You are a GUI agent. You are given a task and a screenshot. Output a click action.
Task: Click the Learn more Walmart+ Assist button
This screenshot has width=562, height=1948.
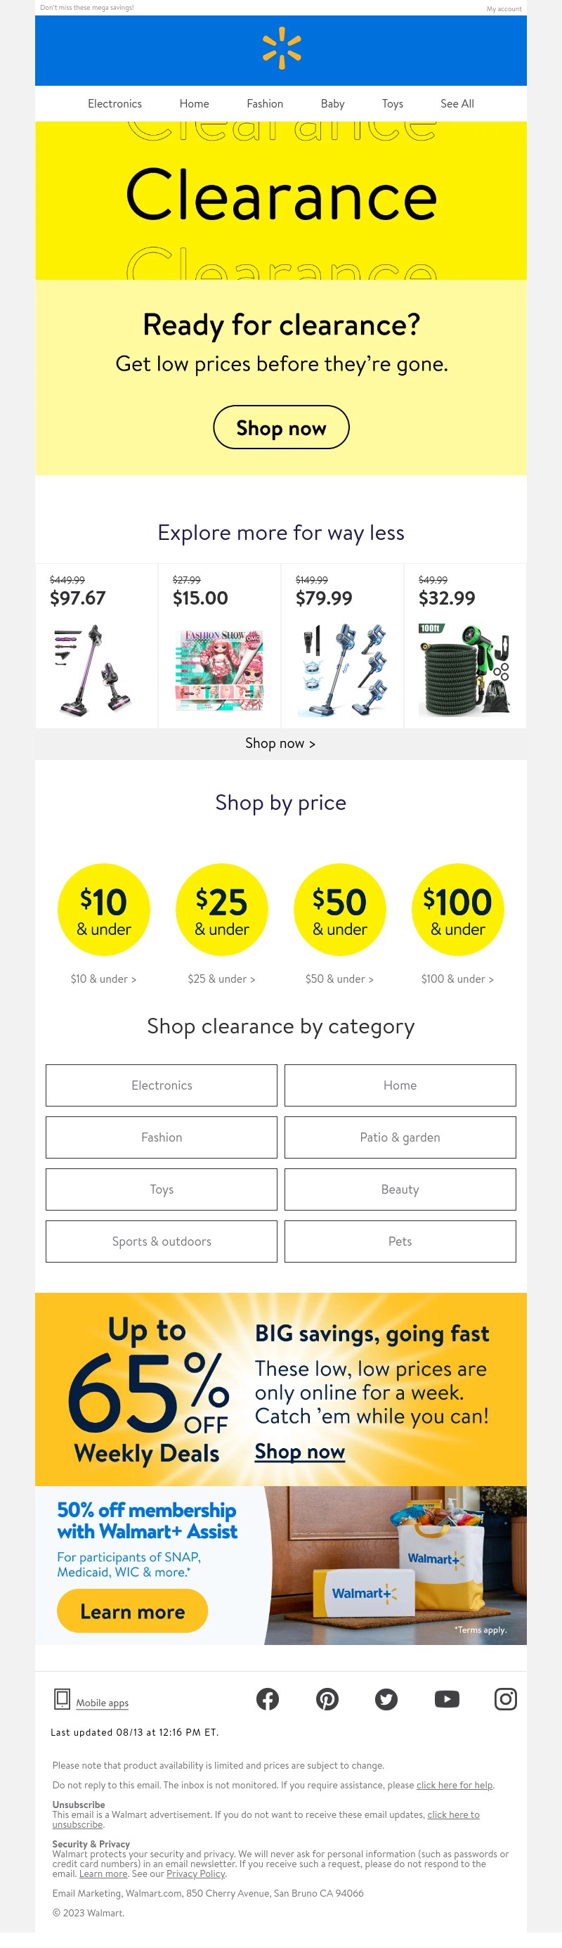132,1611
